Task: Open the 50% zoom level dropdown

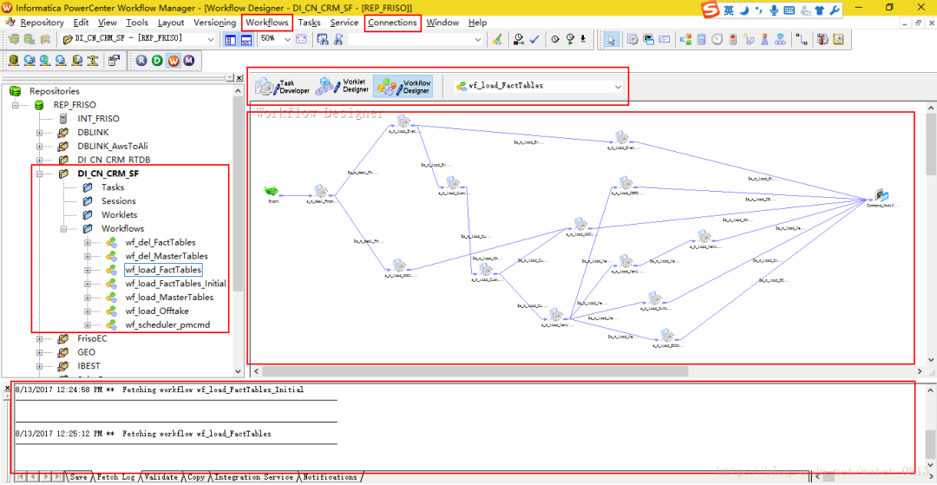Action: (287, 39)
